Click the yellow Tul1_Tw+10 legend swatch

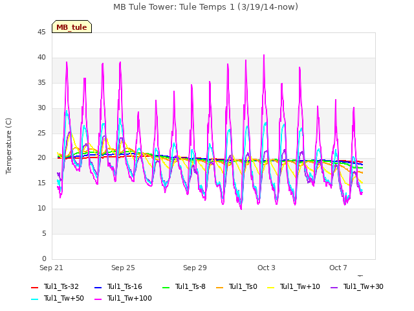tap(271, 287)
